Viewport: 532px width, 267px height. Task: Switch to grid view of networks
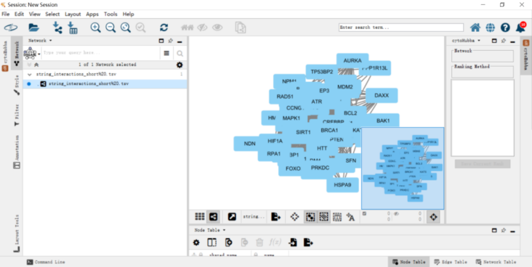tap(200, 216)
